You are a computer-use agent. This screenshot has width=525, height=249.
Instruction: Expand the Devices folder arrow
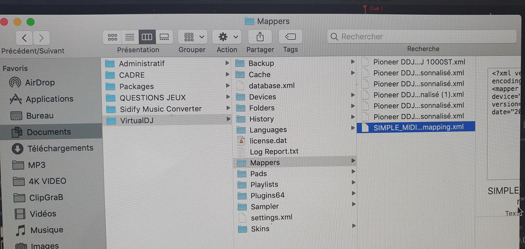[353, 95]
